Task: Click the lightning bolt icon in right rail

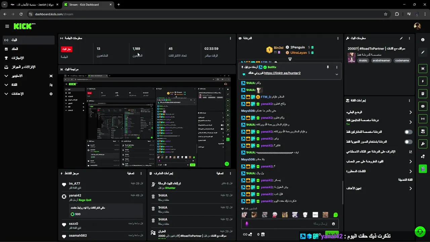Action: tap(423, 81)
